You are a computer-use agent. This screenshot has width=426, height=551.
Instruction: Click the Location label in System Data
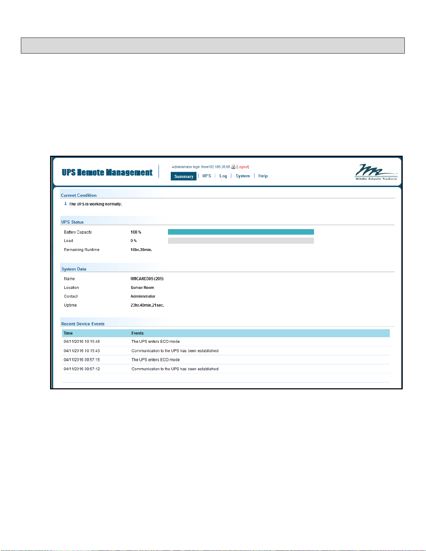click(71, 287)
